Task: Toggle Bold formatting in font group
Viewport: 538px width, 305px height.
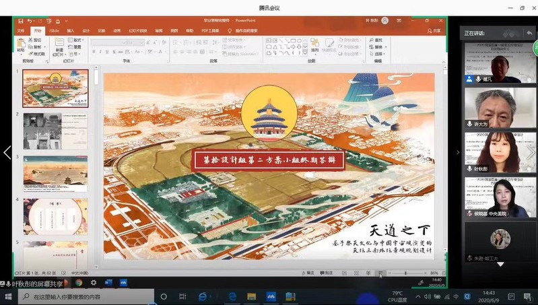Action: pos(94,52)
